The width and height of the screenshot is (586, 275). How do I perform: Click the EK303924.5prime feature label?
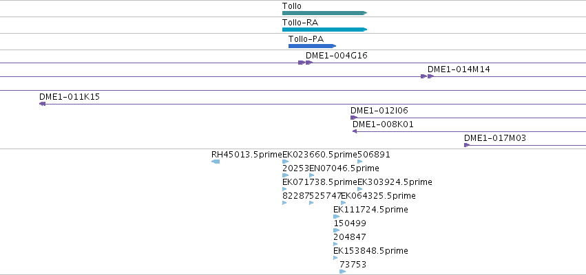point(395,182)
